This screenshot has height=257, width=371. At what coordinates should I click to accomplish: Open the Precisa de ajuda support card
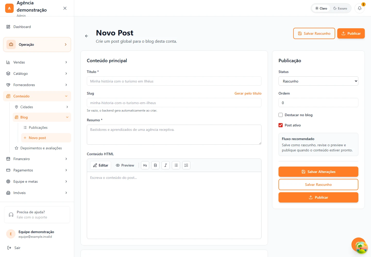click(37, 215)
